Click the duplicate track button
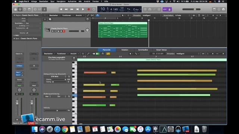The width and height of the screenshot is (239, 134). 50,19
